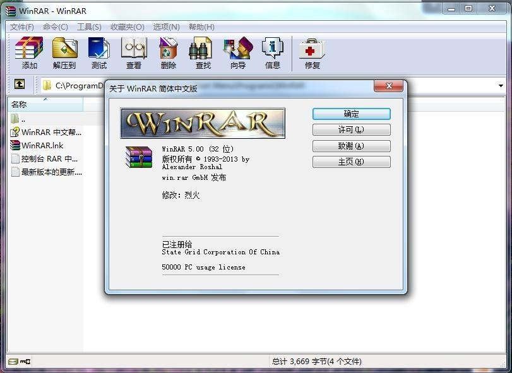Screen dimensions: 512x373
Task: Click the 删除 (Delete) toolbar icon
Action: (x=168, y=49)
